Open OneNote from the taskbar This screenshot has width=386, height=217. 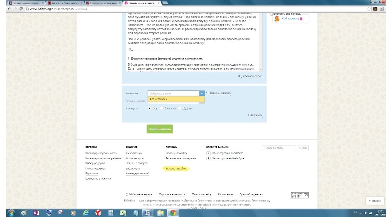click(36, 213)
